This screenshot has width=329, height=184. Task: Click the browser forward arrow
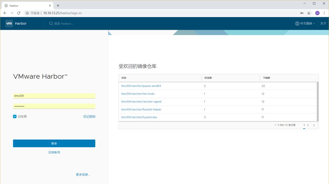tap(12, 13)
